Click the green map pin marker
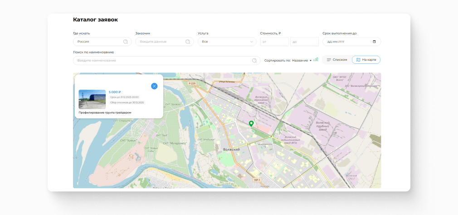458x215 pixels. [x=251, y=124]
